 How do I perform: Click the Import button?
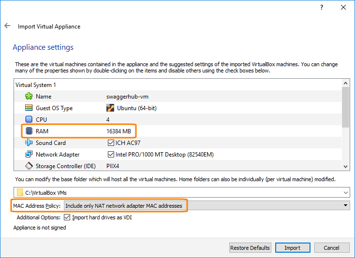pyautogui.click(x=293, y=248)
